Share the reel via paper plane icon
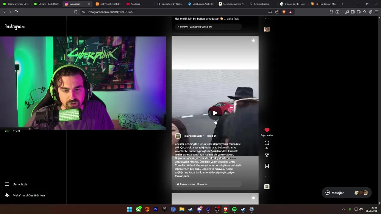Image resolution: width=381 pixels, height=214 pixels. click(267, 155)
